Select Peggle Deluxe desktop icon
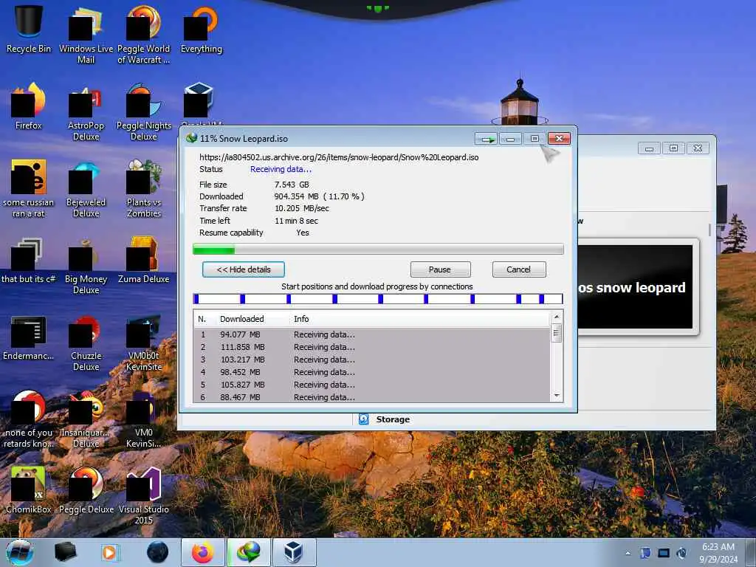This screenshot has height=567, width=756. coord(86,490)
